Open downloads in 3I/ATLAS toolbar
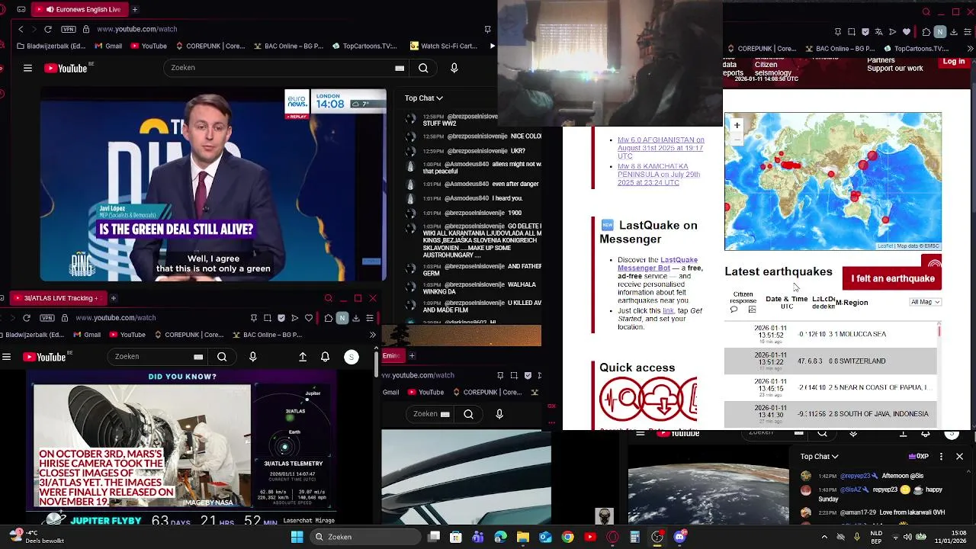 click(356, 318)
